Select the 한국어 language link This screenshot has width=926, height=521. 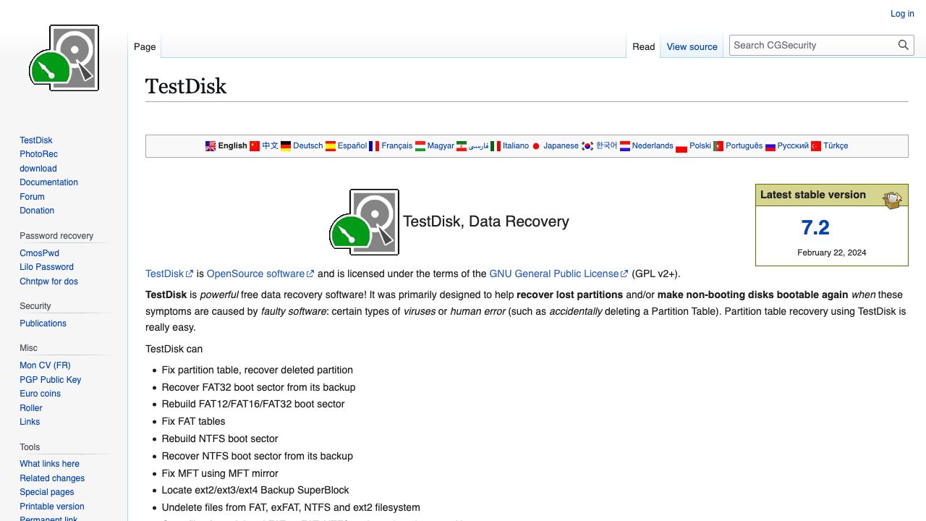pos(606,146)
